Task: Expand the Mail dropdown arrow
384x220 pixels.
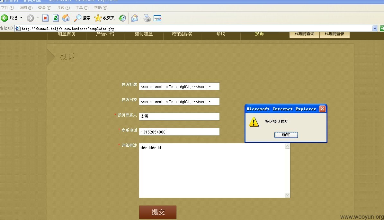Action: pyautogui.click(x=140, y=18)
